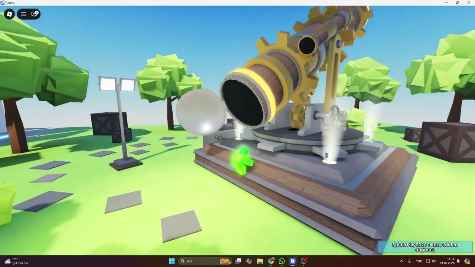Close the Roblox window

coord(469,3)
